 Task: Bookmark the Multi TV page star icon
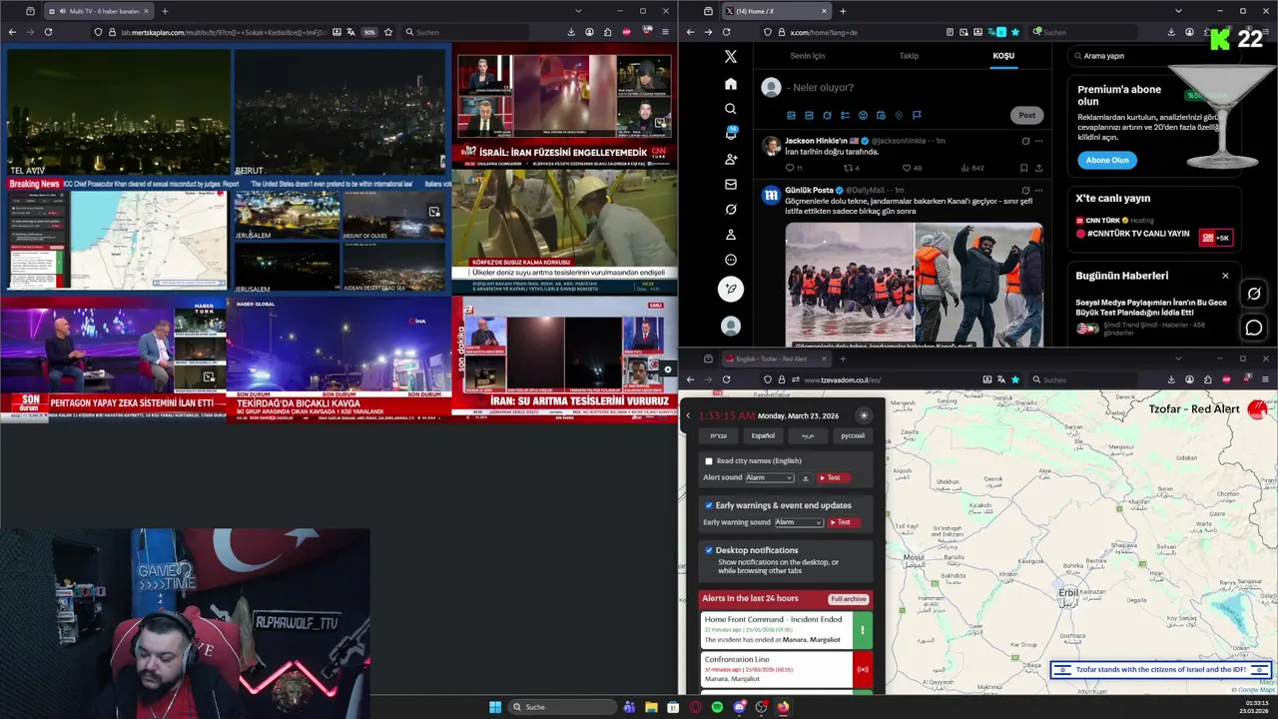point(388,32)
